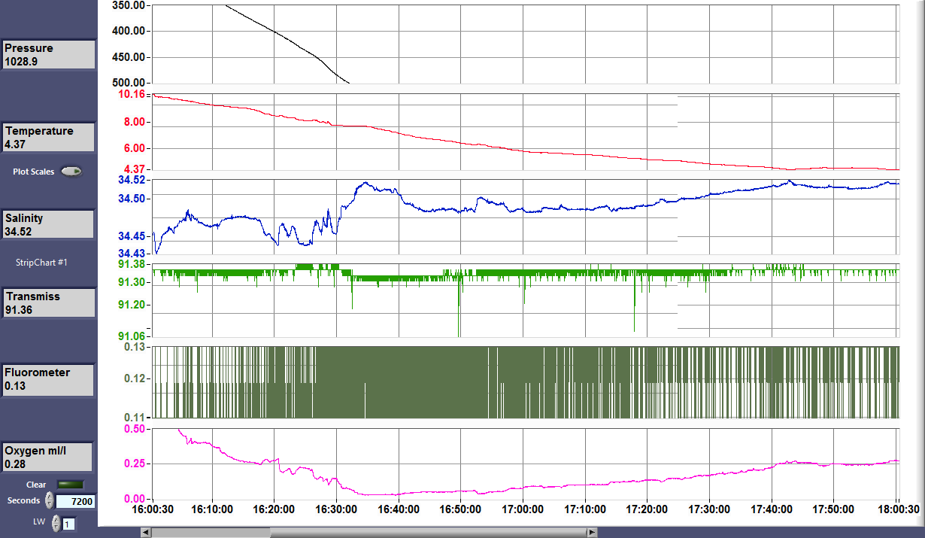925x538 pixels.
Task: Select the Salinity indicator box
Action: point(48,225)
